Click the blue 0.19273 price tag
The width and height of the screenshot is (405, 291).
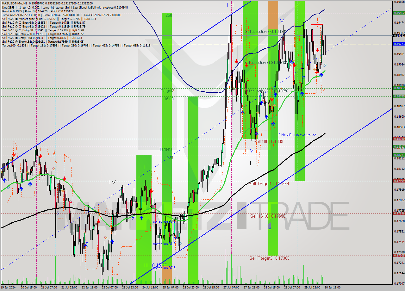pos(399,44)
